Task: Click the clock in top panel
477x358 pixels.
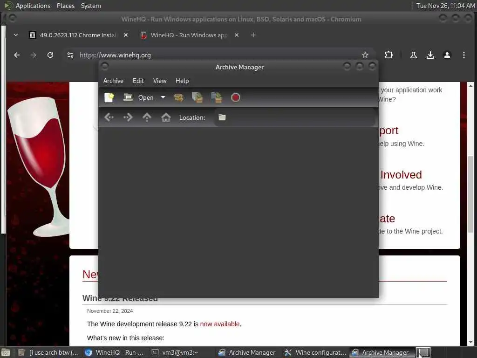Action: pyautogui.click(x=445, y=6)
